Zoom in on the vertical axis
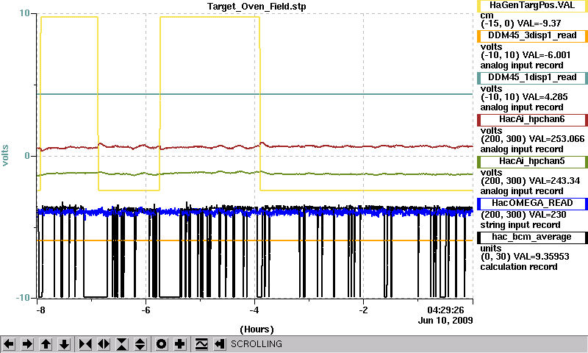 tap(122, 343)
